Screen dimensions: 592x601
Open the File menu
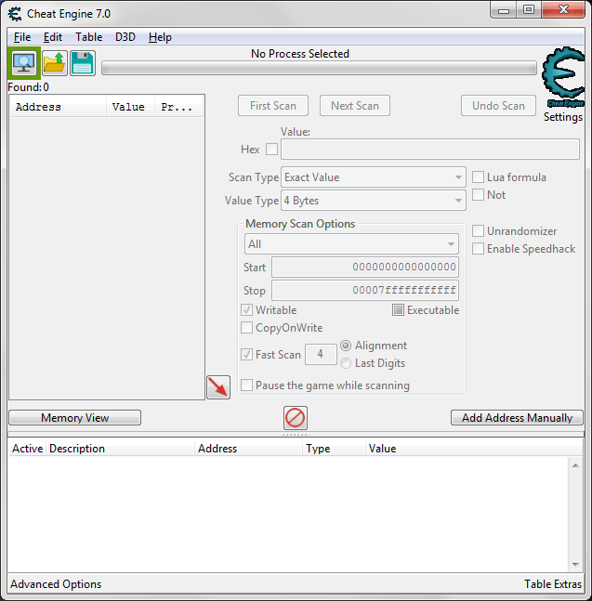point(22,37)
